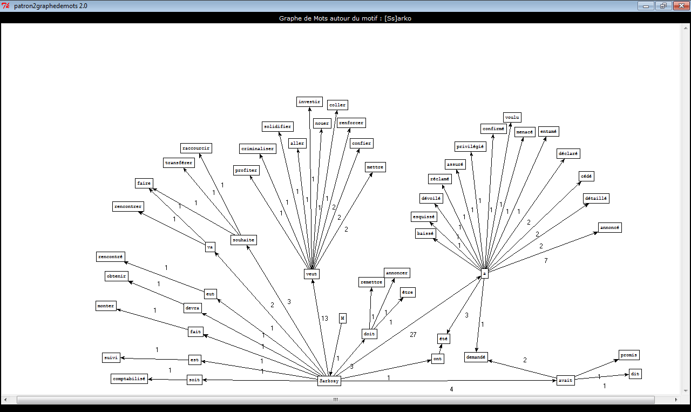Click the 'annoncé' node

610,227
